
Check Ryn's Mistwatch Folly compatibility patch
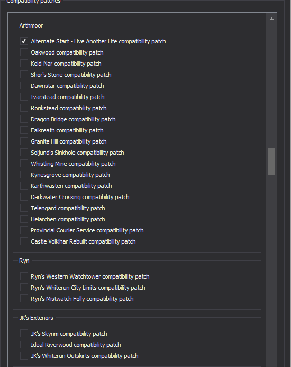coord(24,299)
